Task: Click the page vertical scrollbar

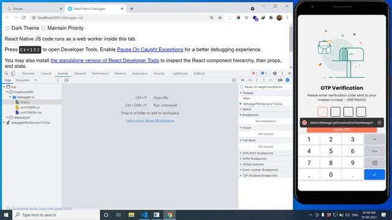Action: point(290,38)
